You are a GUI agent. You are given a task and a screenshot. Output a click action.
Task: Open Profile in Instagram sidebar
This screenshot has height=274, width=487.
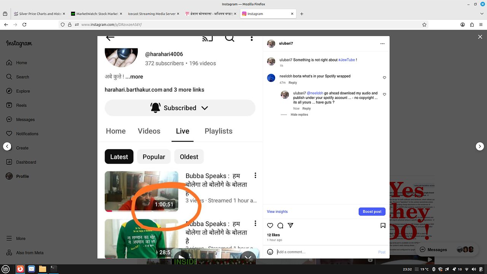(x=18, y=176)
